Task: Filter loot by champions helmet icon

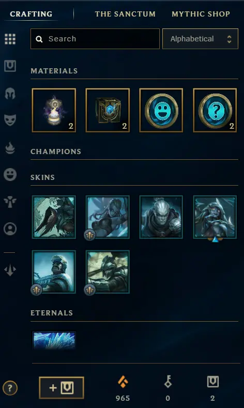Action: [x=10, y=94]
